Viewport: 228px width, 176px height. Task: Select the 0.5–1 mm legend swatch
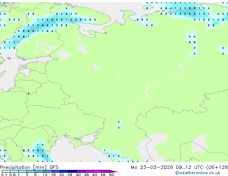point(14,171)
